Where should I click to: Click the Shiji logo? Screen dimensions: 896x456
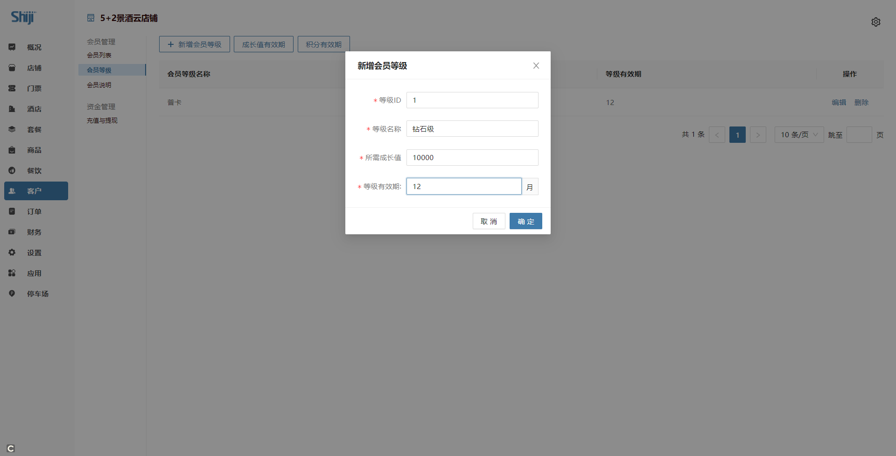(x=23, y=17)
